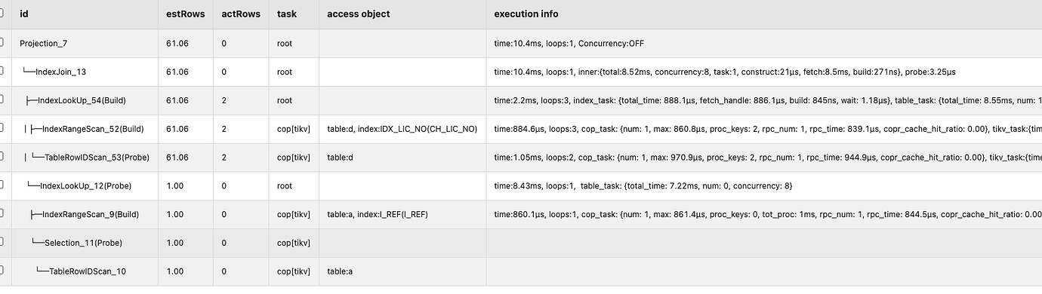
Task: Tick the checkbox for the Projection_7 row
Action: pos(2,44)
